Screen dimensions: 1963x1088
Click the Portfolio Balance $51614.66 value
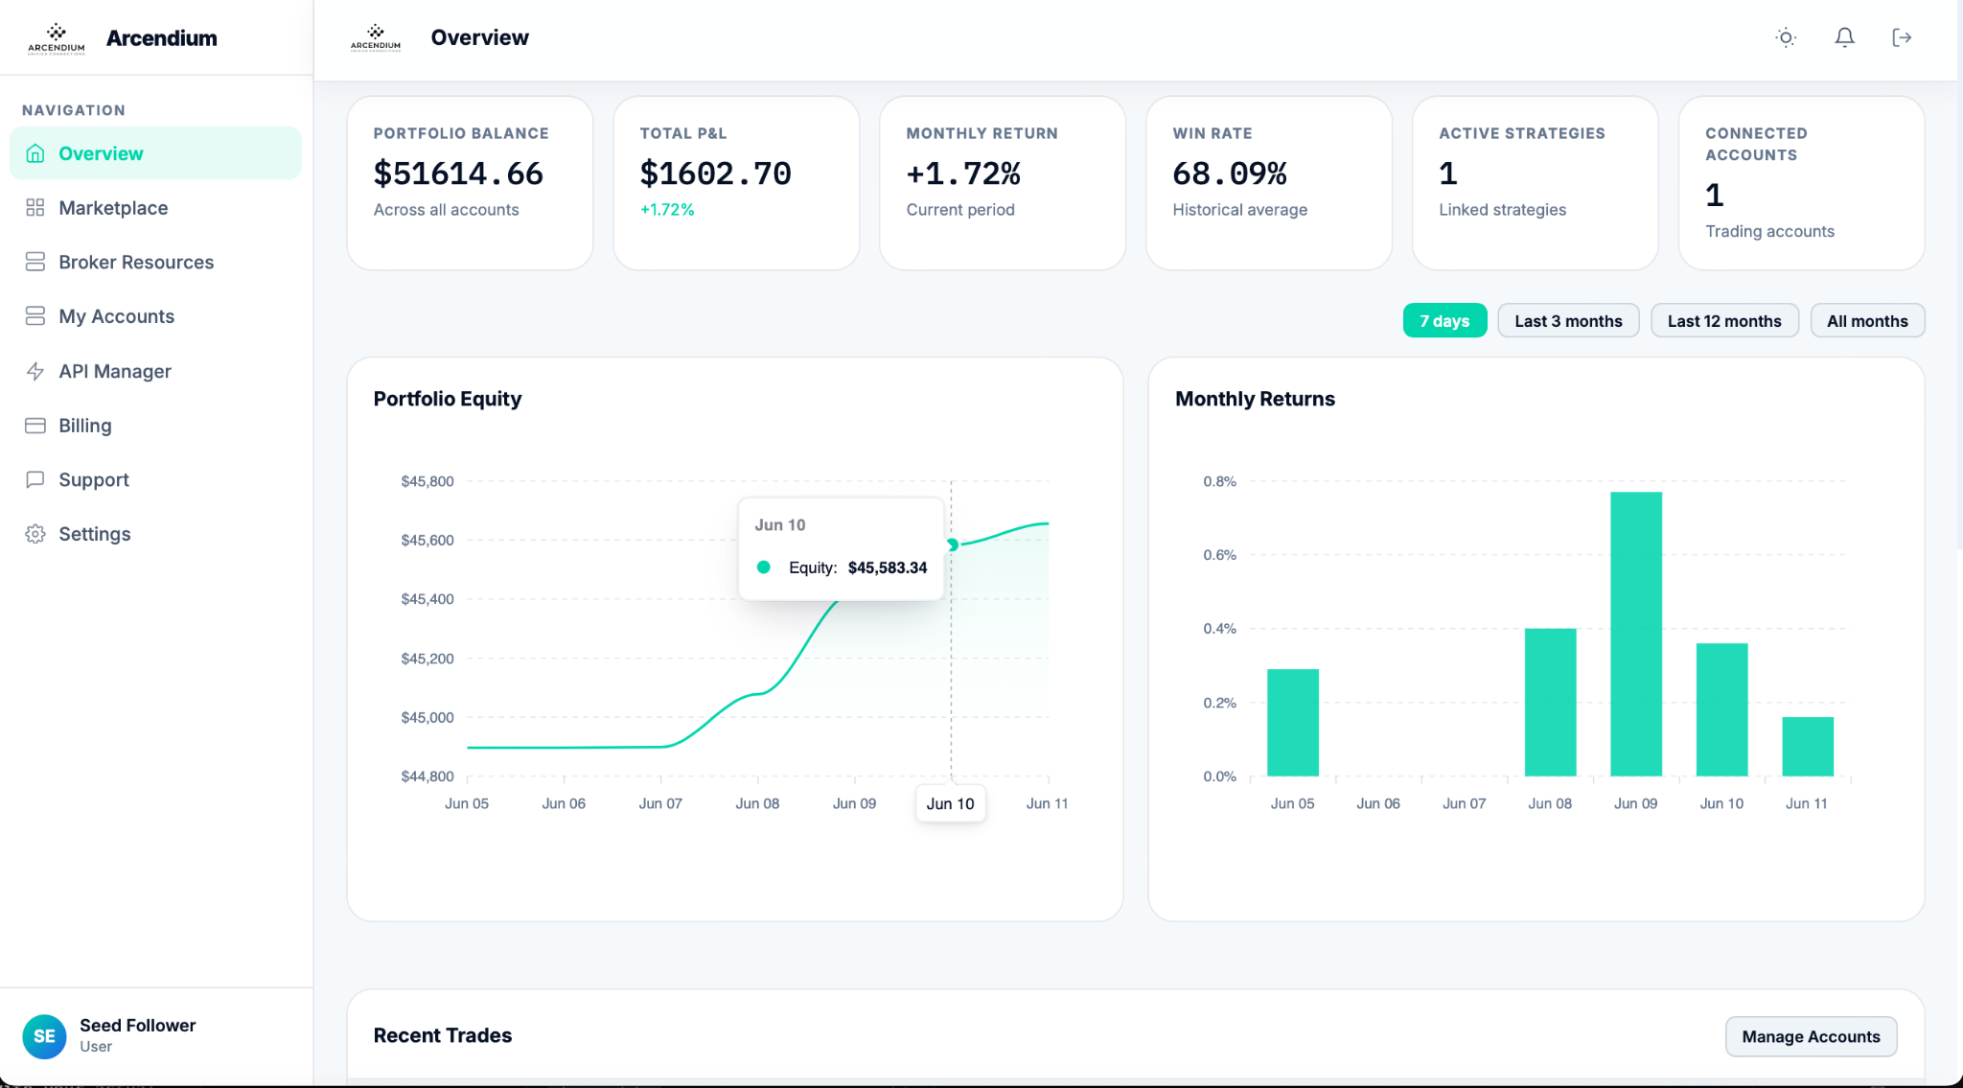coord(458,174)
